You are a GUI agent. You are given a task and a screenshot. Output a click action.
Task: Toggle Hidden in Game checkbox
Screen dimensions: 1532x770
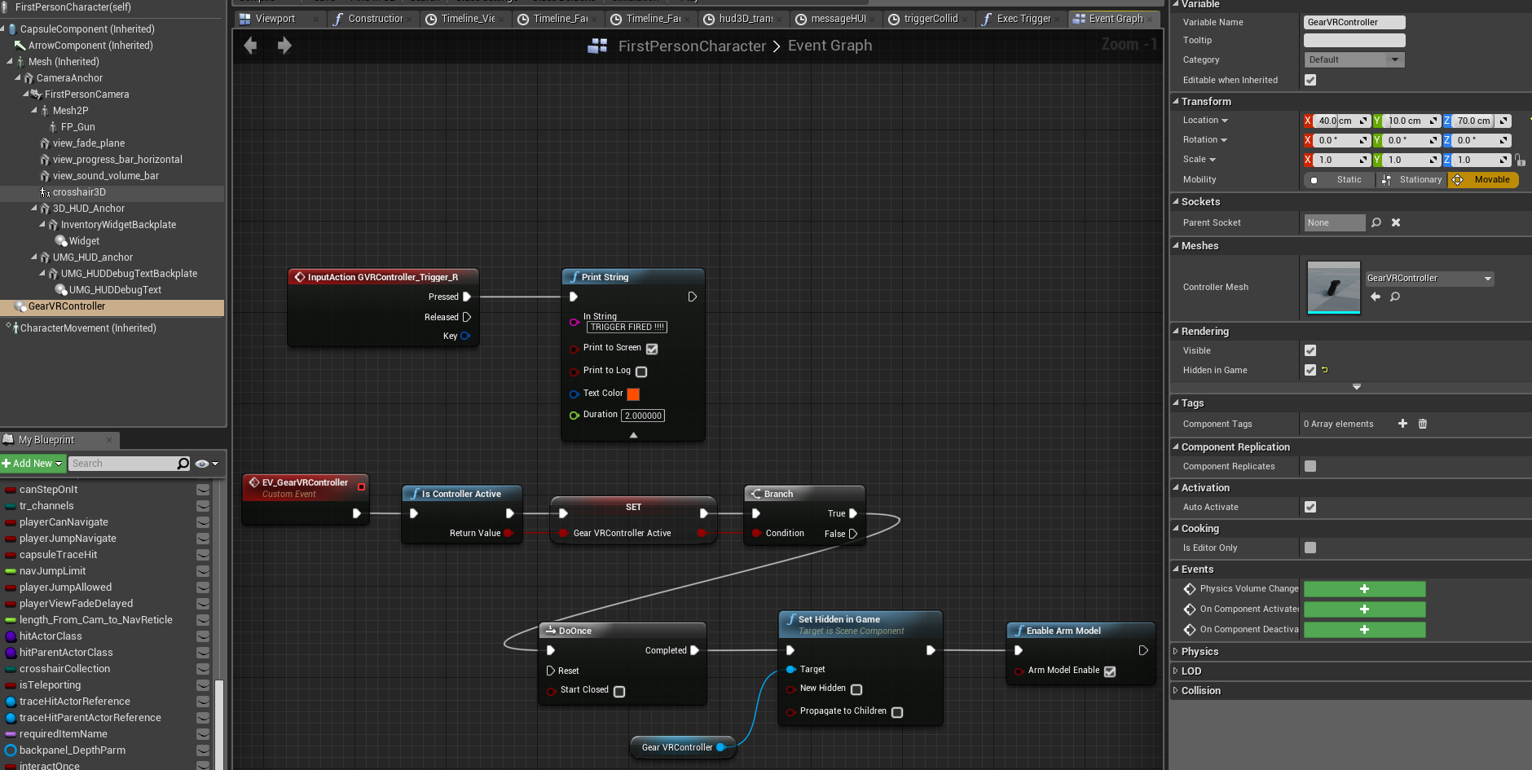click(1310, 370)
